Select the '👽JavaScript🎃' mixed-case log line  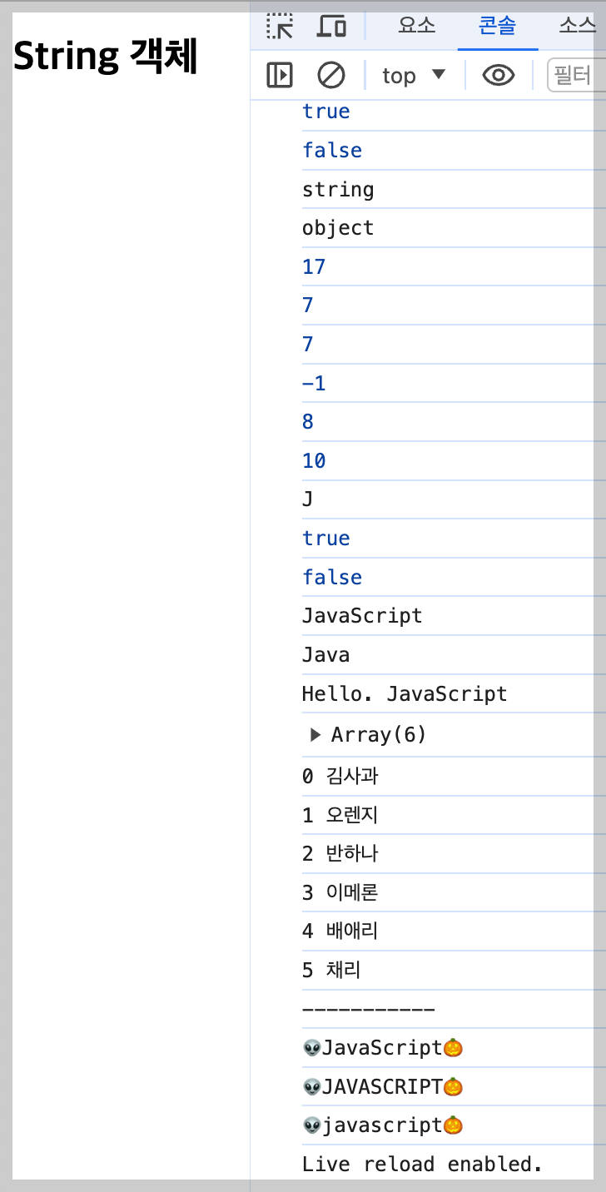coord(383,1048)
